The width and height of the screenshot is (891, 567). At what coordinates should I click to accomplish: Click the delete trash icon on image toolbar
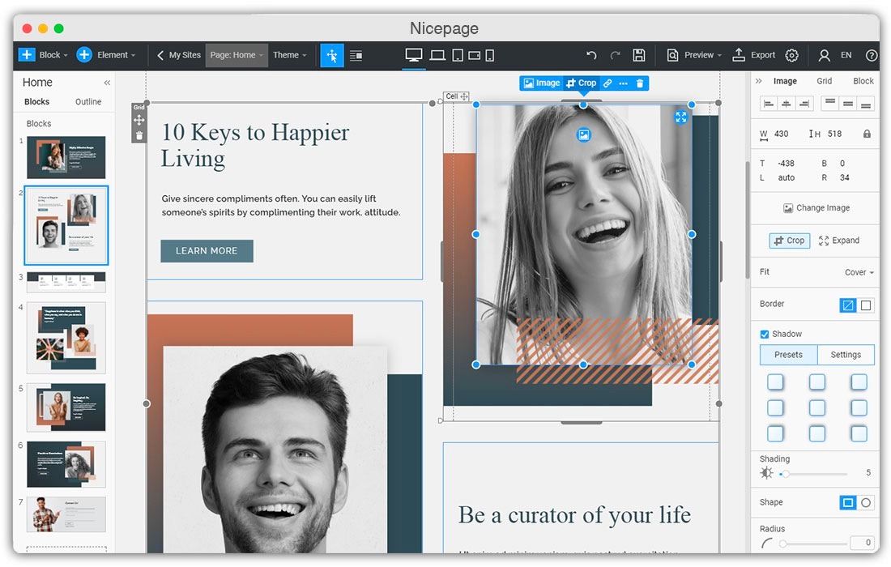(x=640, y=83)
